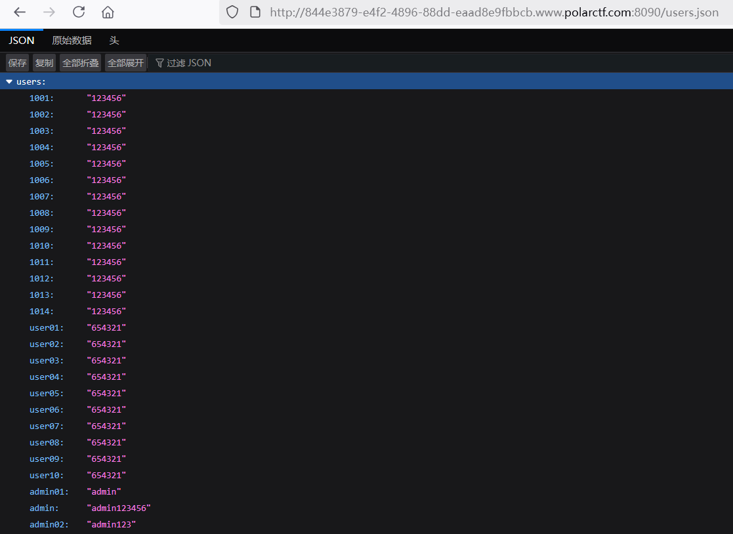Focus the 过滤 JSON filter field
The height and width of the screenshot is (534, 733).
point(189,63)
